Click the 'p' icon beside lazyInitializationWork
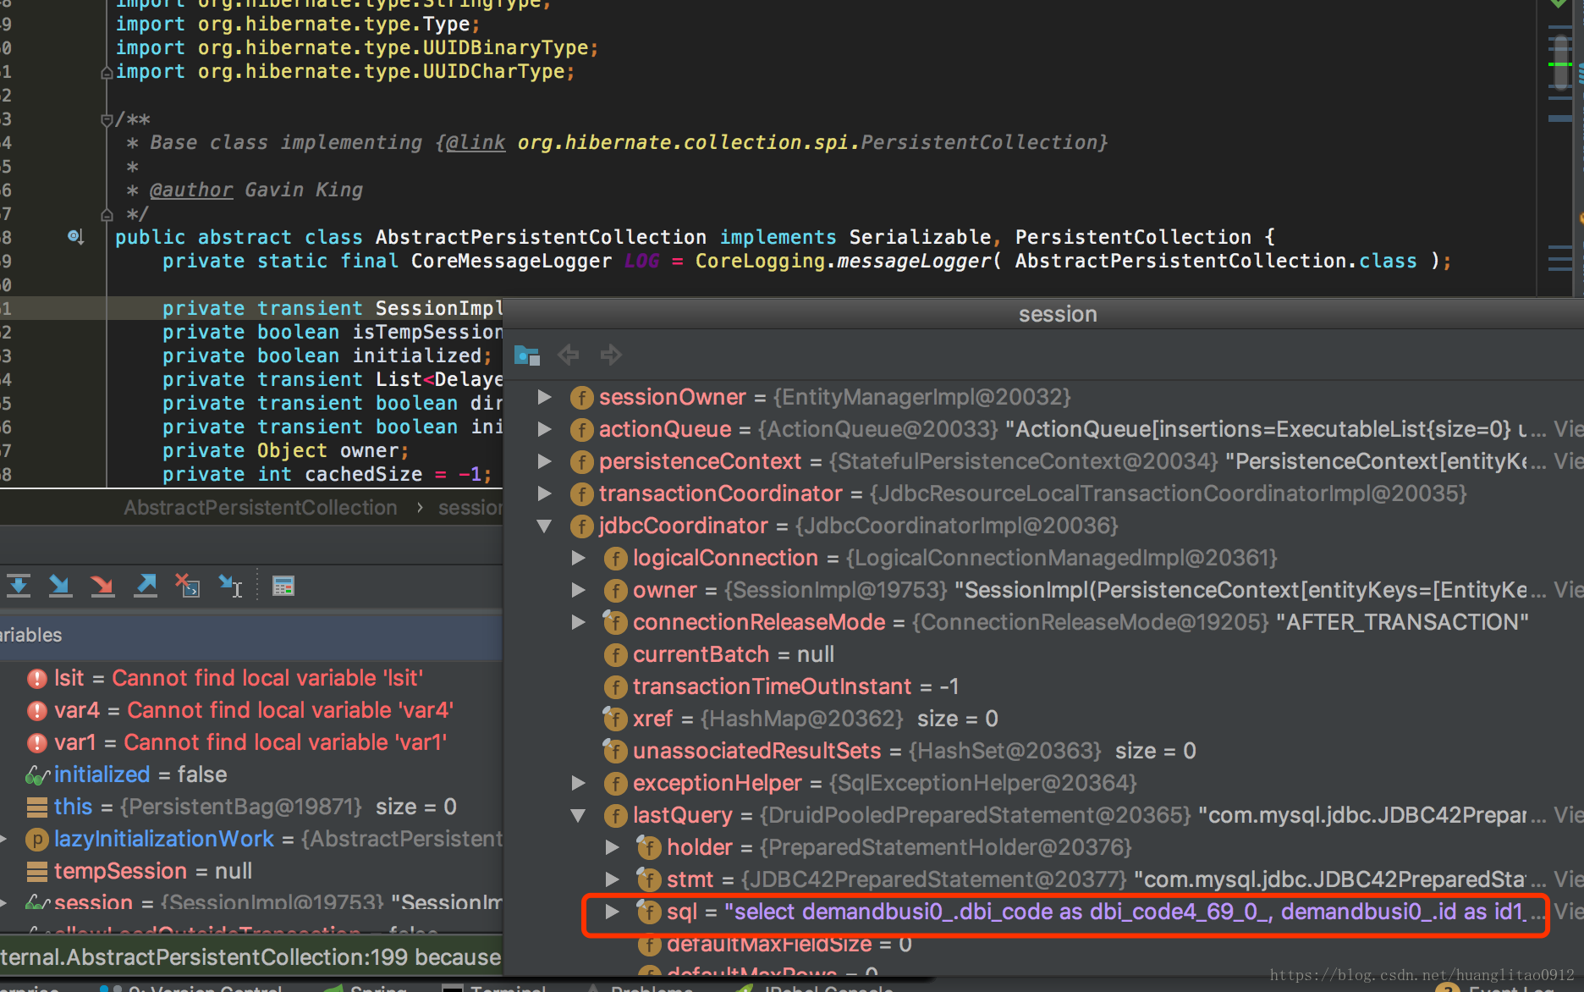The width and height of the screenshot is (1584, 992). 37,840
